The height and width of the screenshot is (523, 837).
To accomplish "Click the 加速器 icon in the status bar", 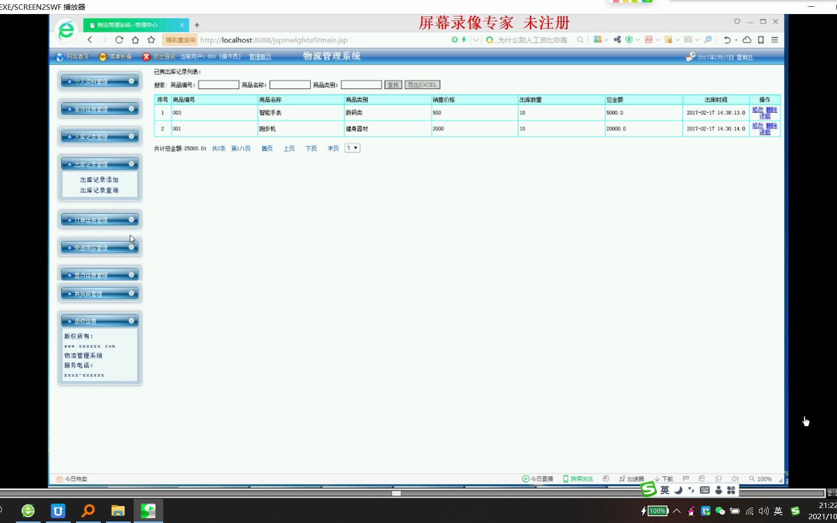I will coord(621,478).
